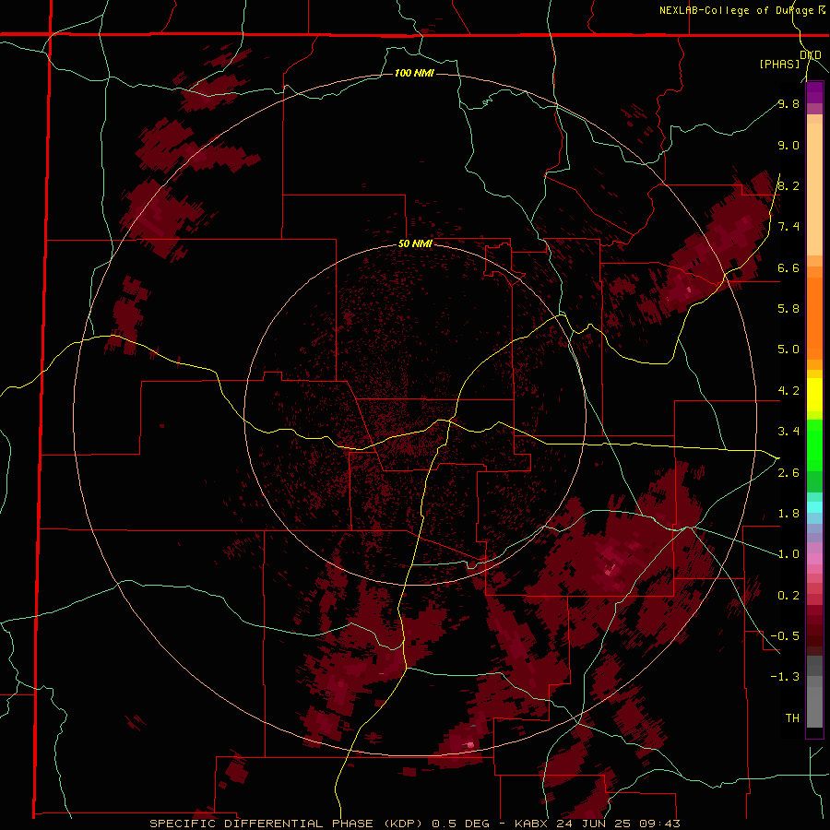Click the light peach color bar segment

[814, 189]
